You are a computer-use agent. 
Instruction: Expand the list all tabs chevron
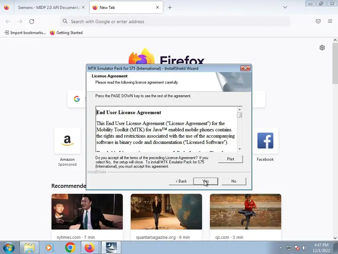click(x=285, y=7)
